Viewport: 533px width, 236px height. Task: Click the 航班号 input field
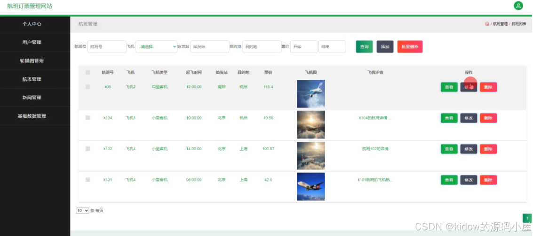click(x=107, y=46)
